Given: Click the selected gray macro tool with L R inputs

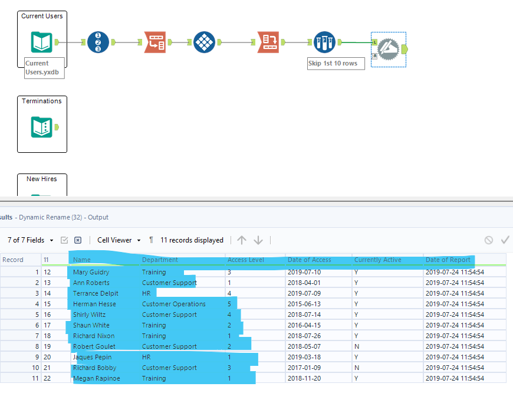Looking at the screenshot, I should 388,49.
